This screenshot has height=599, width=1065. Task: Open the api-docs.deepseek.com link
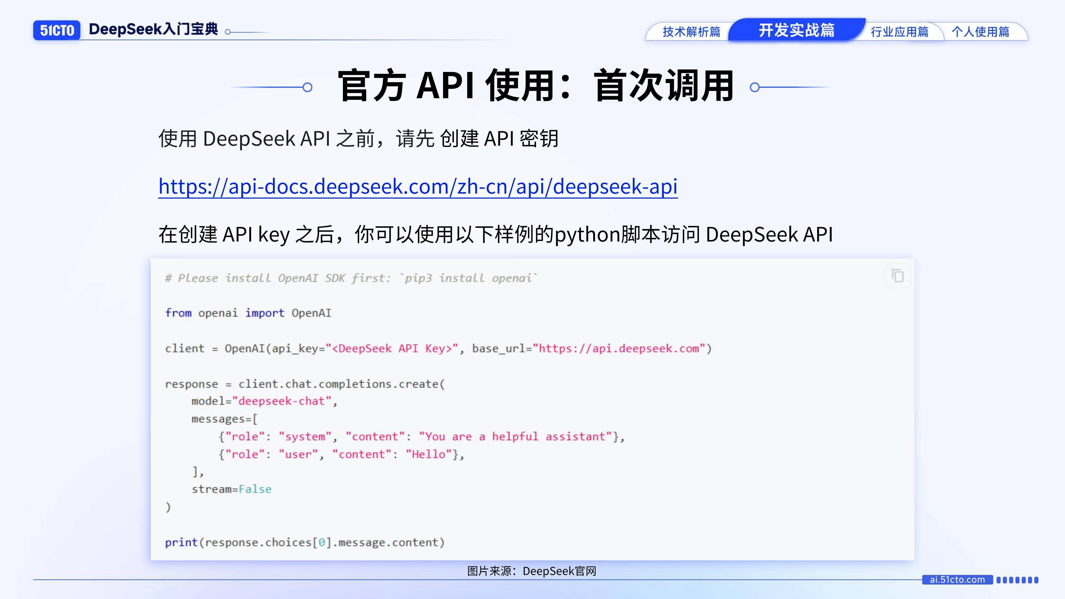coord(418,186)
